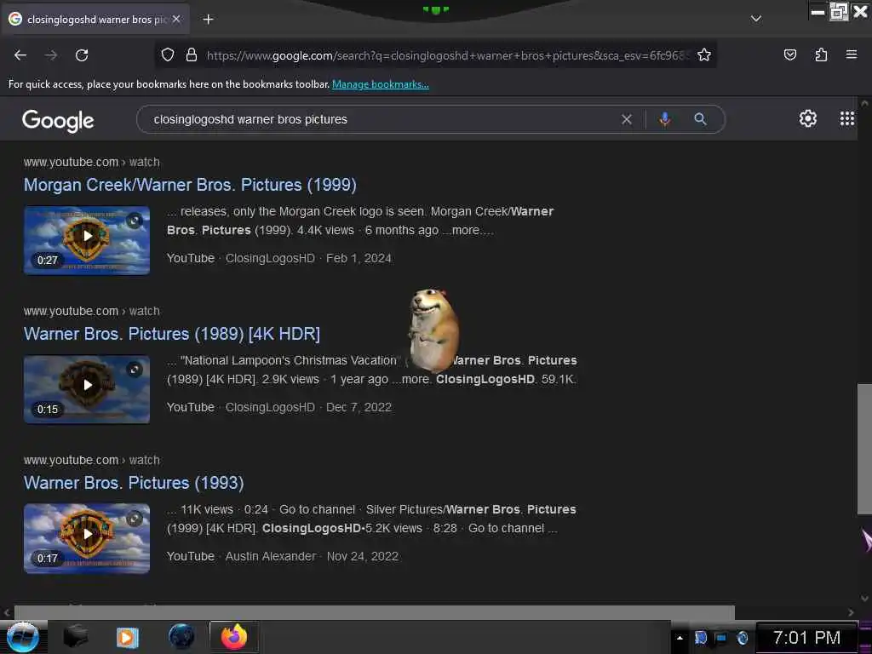Open Warner Bros. Pictures (1993) result
This screenshot has width=872, height=654.
coord(134,483)
